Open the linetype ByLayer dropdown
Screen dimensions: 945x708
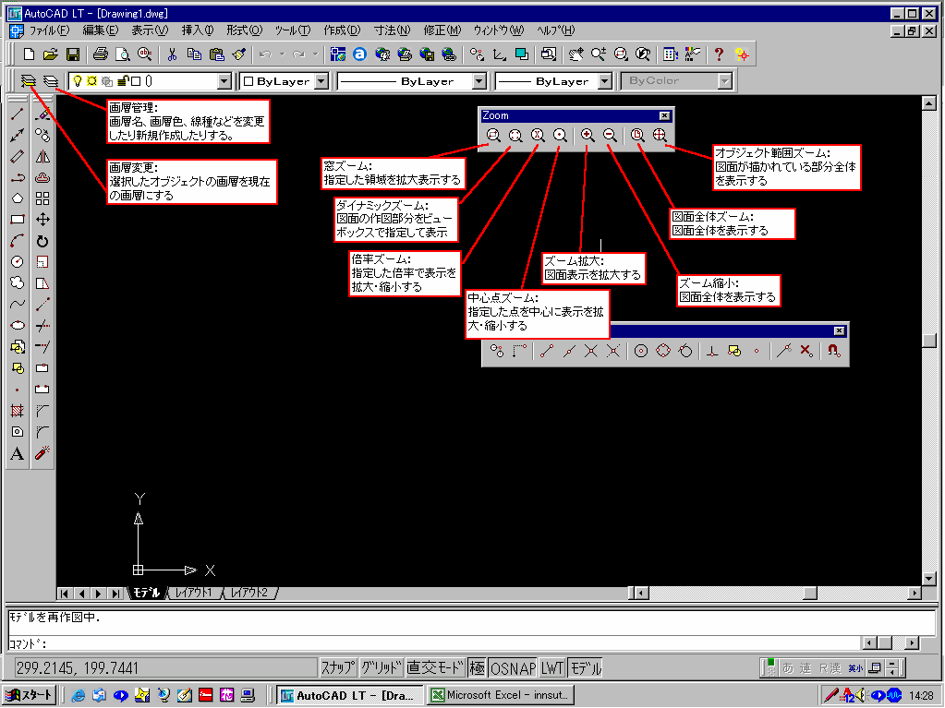tap(479, 80)
